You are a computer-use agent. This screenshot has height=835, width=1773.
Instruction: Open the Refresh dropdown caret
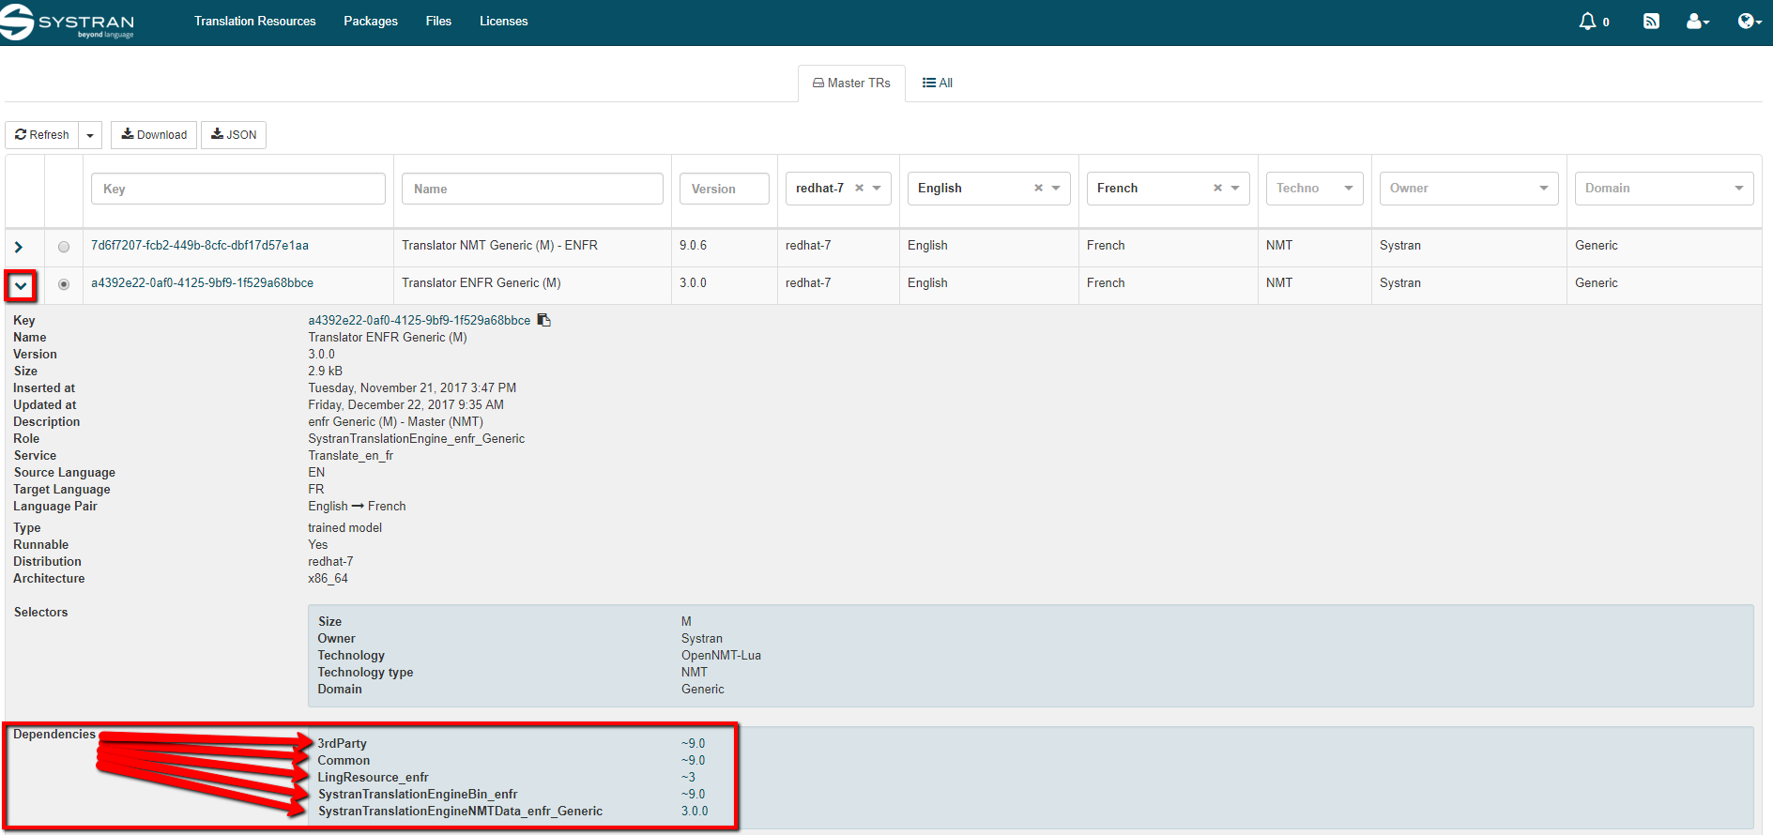tap(90, 135)
